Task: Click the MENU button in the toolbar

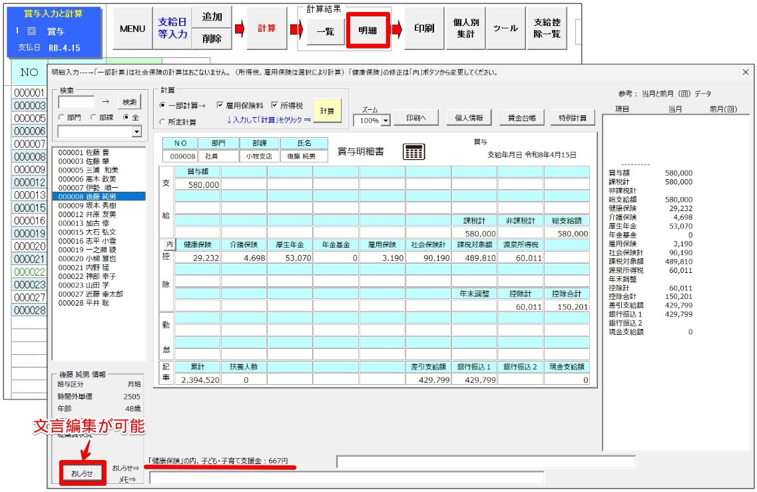Action: tap(132, 29)
